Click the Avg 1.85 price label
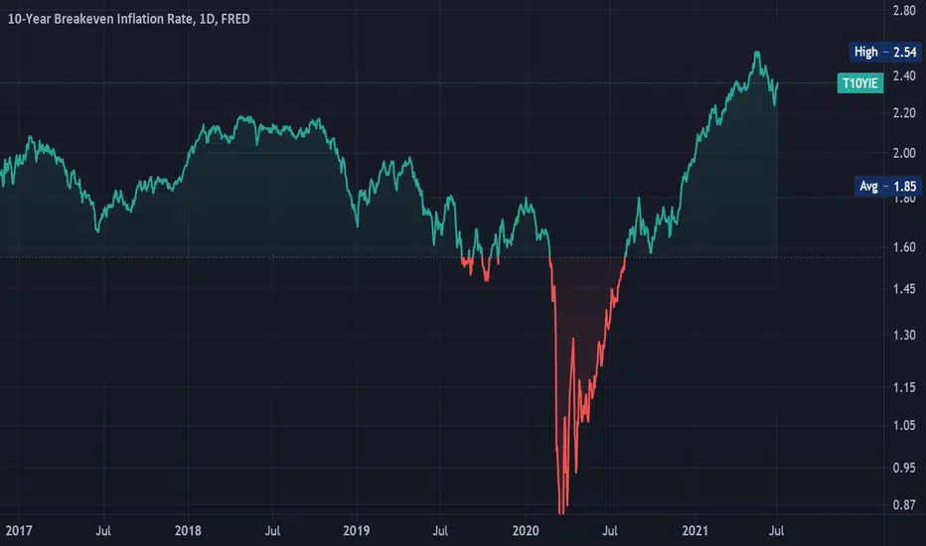The image size is (926, 546). pos(887,186)
